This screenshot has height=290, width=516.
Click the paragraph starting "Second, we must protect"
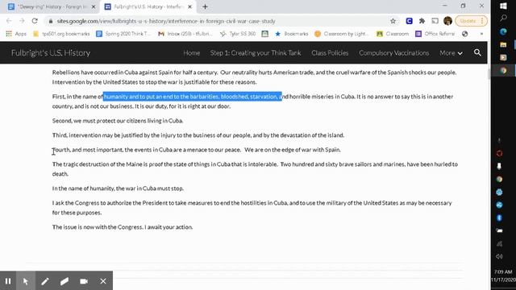(118, 121)
